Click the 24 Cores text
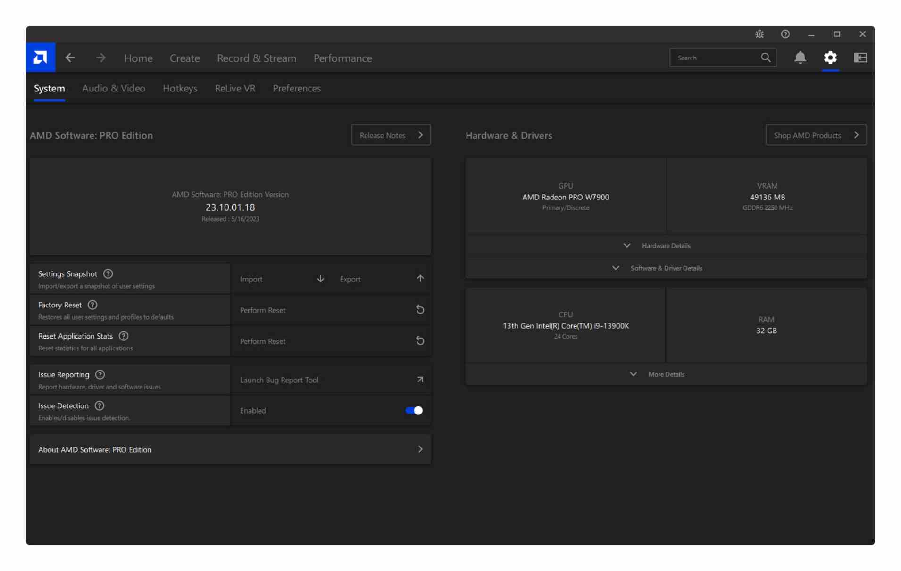This screenshot has height=571, width=901. click(x=565, y=336)
